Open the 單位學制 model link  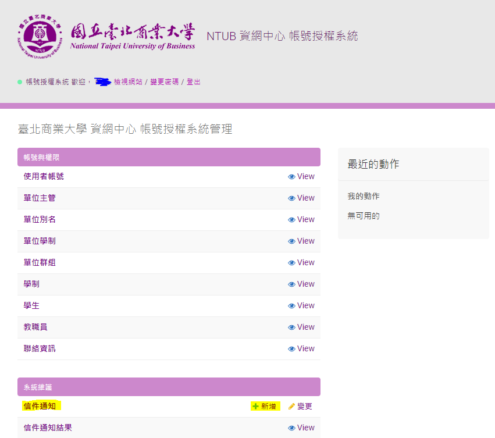[x=40, y=241]
